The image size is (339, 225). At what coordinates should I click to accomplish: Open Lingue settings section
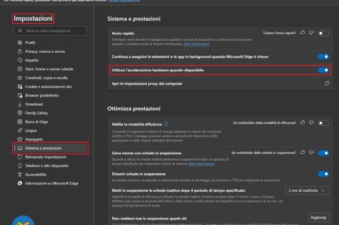point(31,130)
